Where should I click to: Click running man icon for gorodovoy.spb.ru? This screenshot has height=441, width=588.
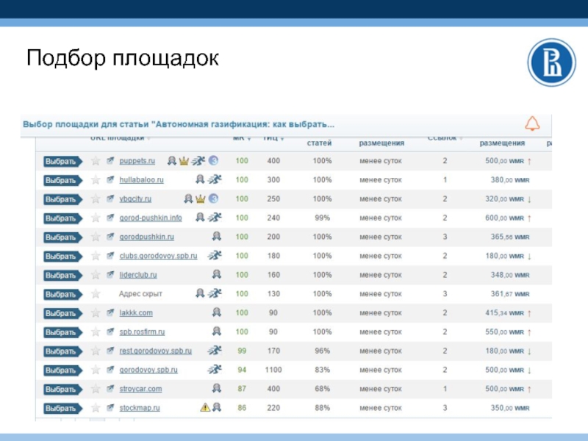[x=215, y=370]
